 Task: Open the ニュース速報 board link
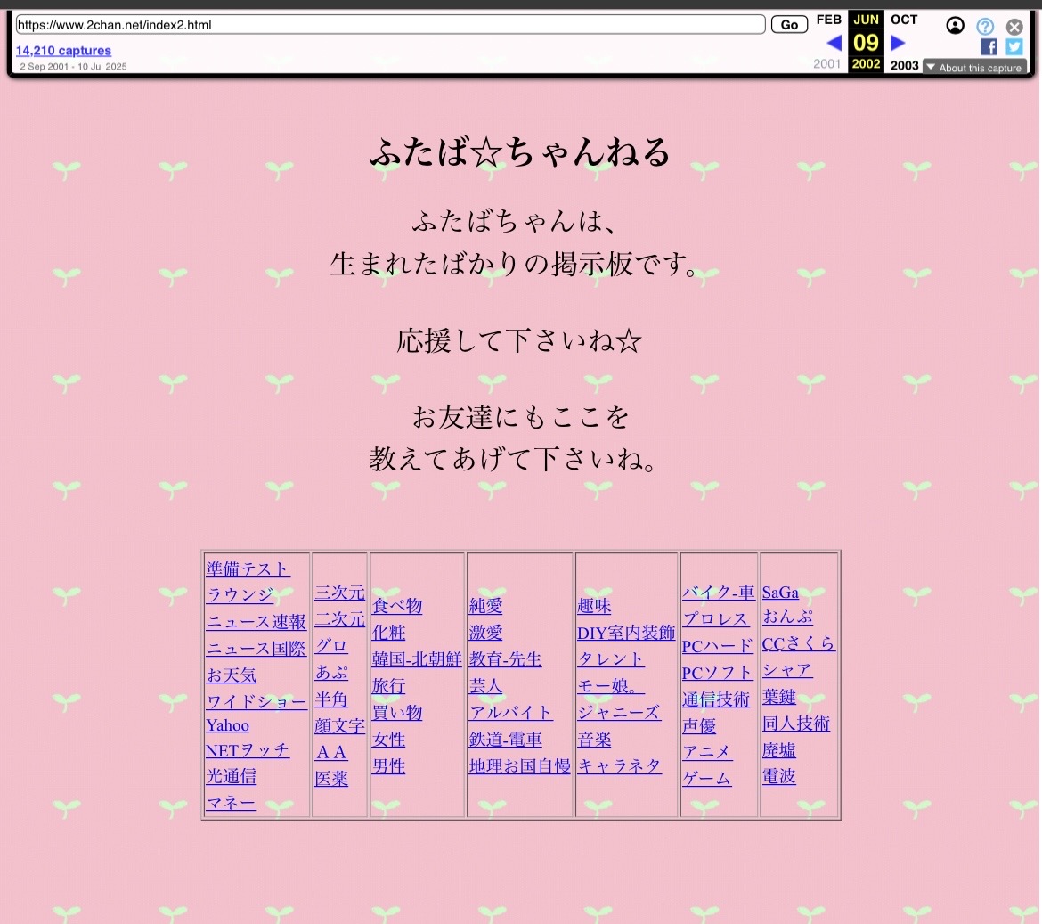click(x=256, y=622)
